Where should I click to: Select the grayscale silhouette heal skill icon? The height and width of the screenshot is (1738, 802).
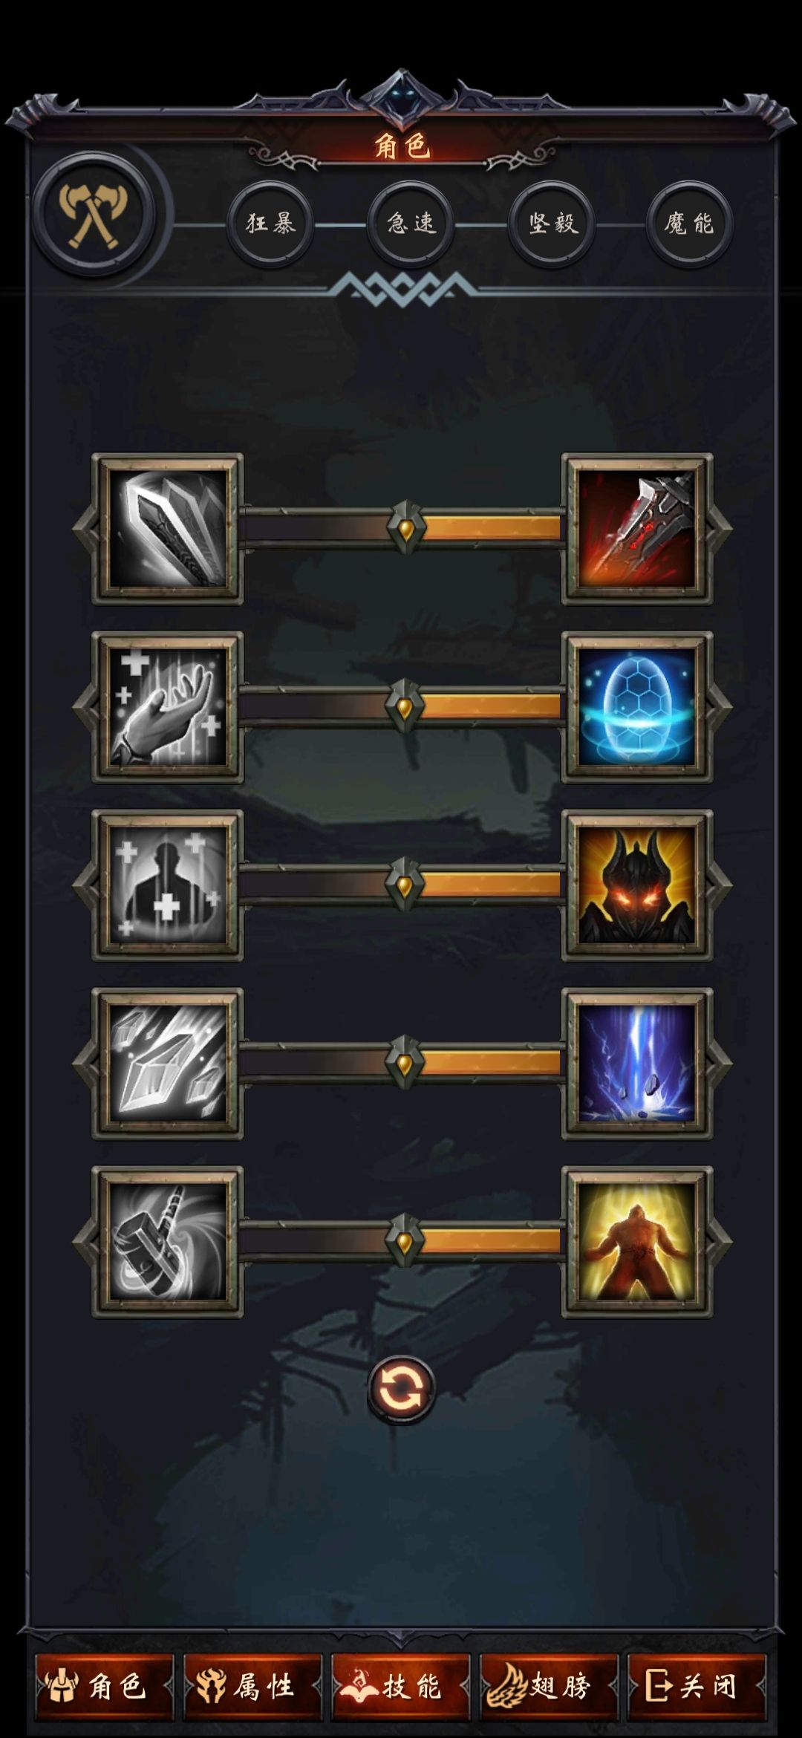coord(168,885)
